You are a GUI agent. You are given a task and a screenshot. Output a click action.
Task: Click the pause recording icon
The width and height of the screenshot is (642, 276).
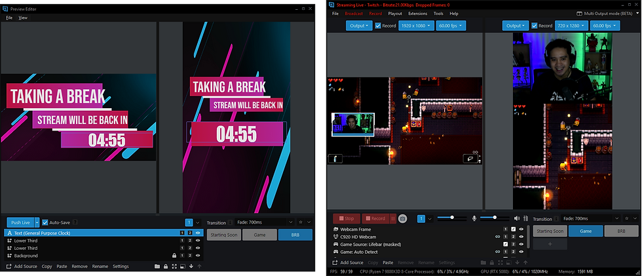click(393, 219)
